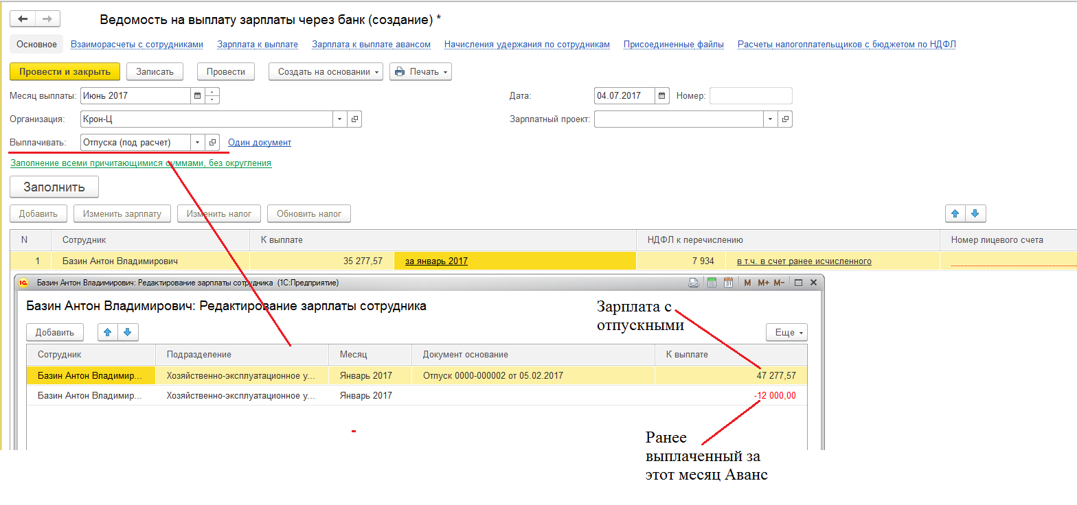Click the M memory button
Viewport: 1077px width, 505px height.
(x=747, y=282)
